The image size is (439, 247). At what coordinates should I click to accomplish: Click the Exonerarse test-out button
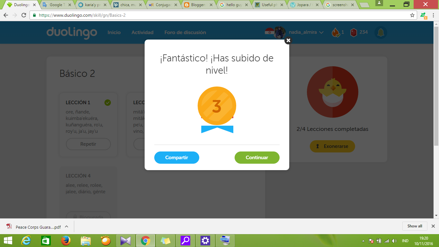(332, 146)
